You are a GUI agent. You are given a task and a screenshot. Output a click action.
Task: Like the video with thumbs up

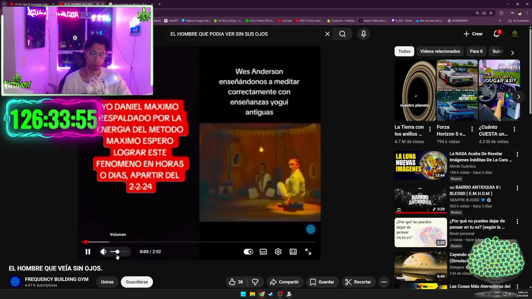[x=236, y=282]
